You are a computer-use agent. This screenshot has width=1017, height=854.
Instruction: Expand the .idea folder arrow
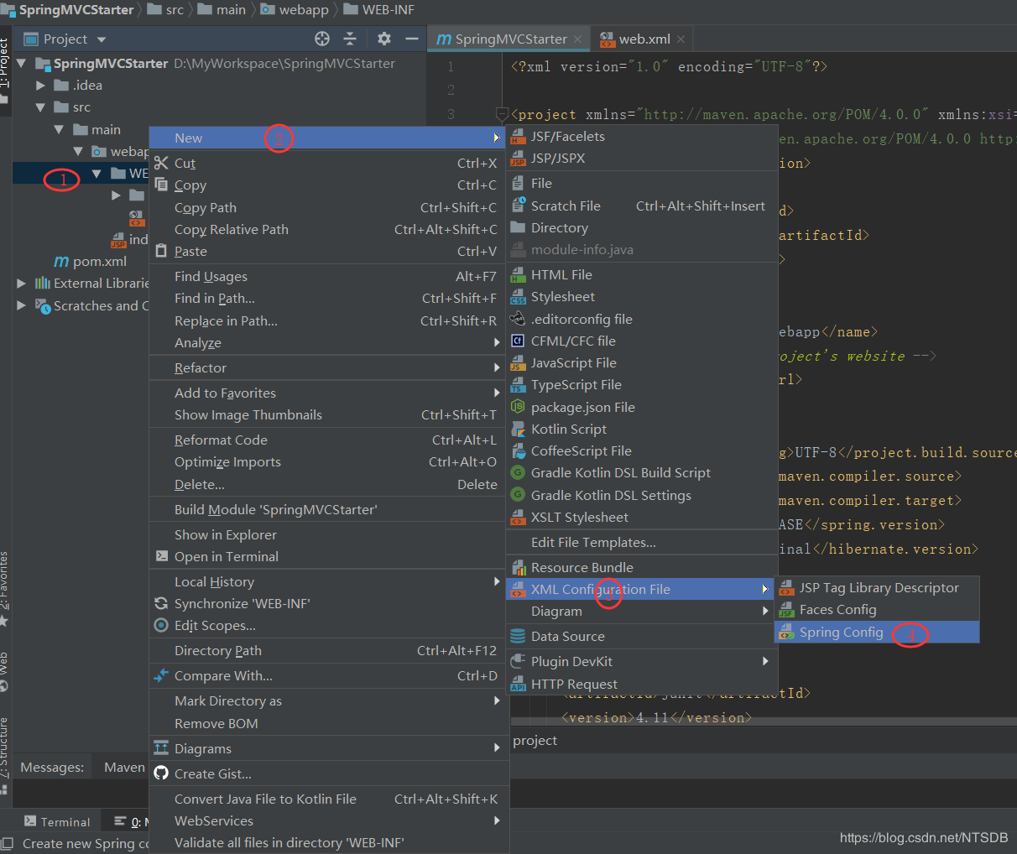[x=40, y=86]
